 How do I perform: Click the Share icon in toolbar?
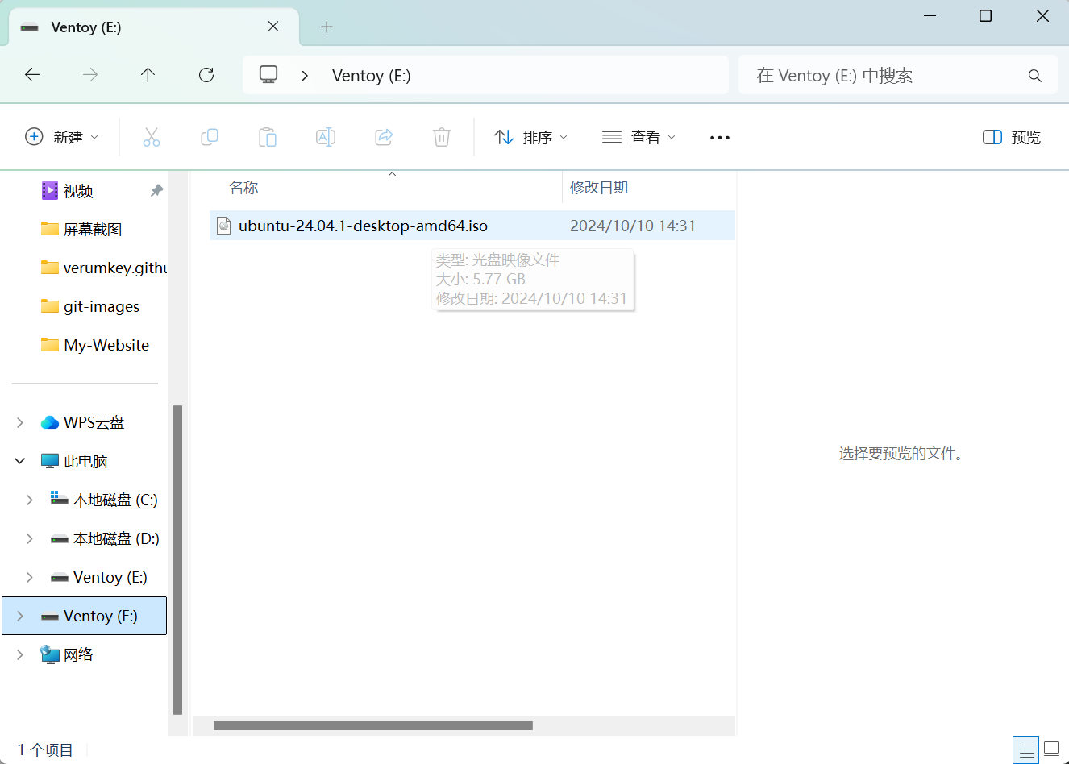tap(384, 137)
